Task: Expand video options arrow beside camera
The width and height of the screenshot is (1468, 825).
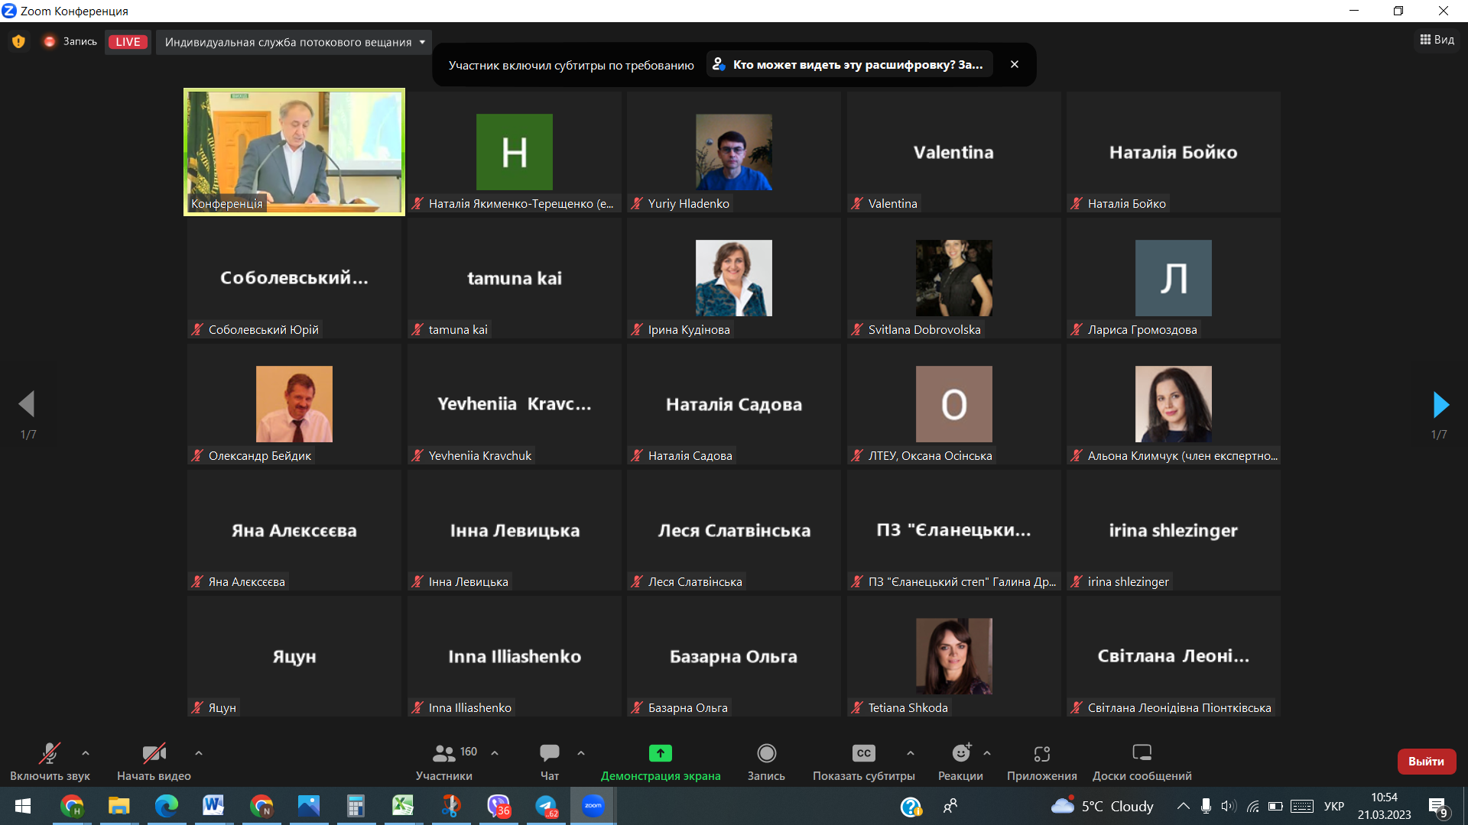Action: tap(199, 753)
